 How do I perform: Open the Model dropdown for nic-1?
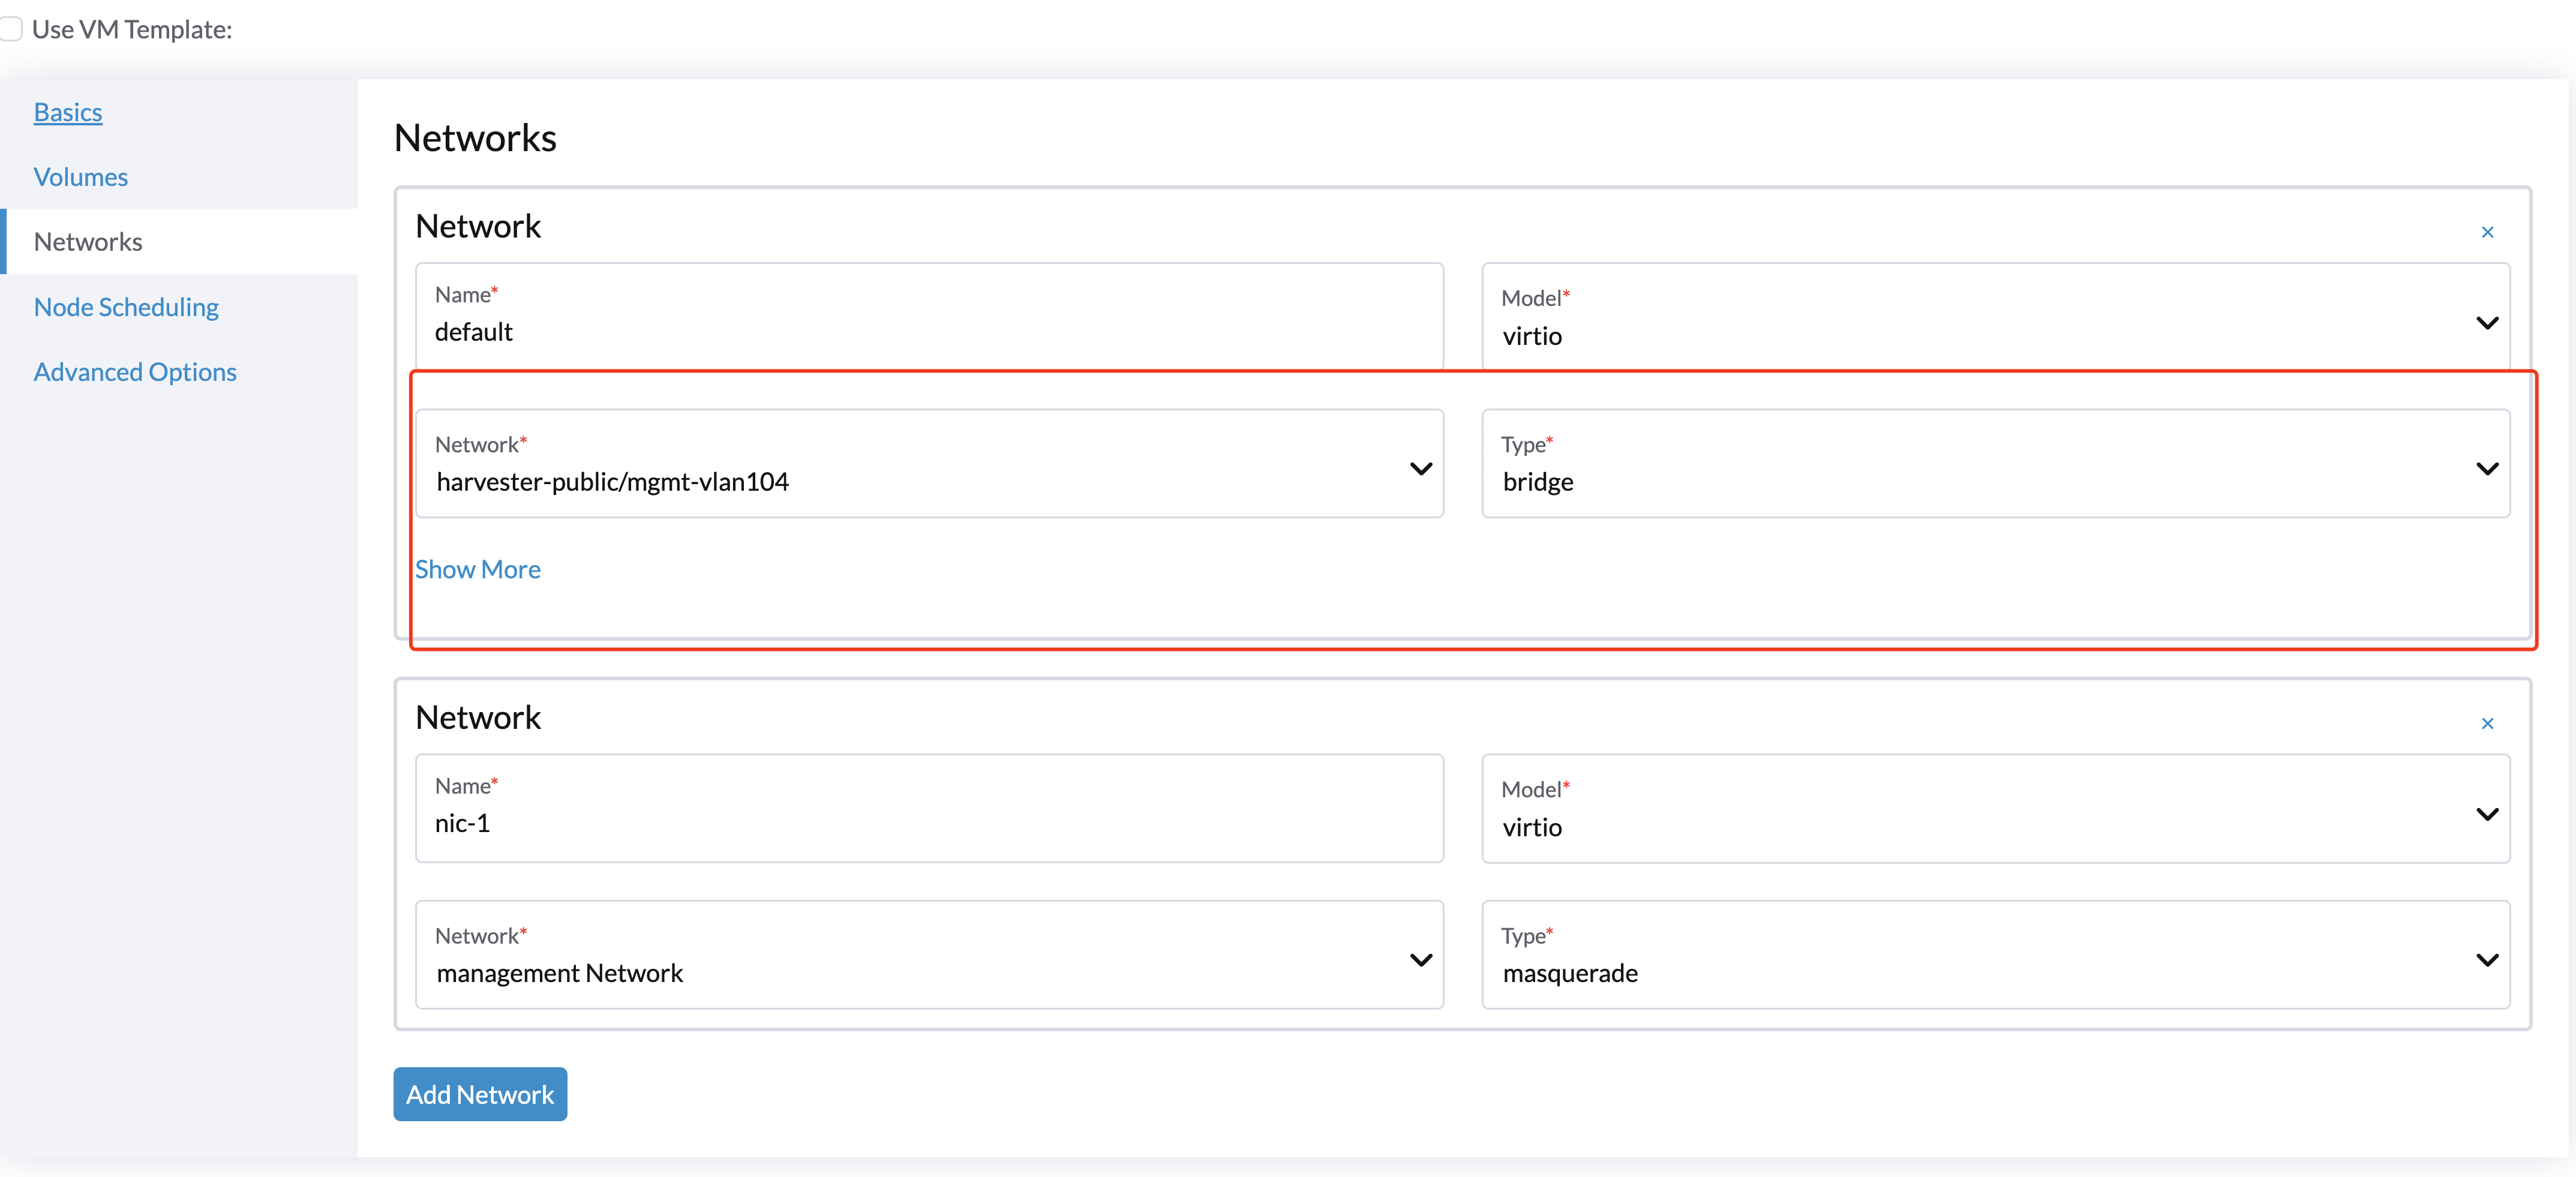pyautogui.click(x=2487, y=813)
